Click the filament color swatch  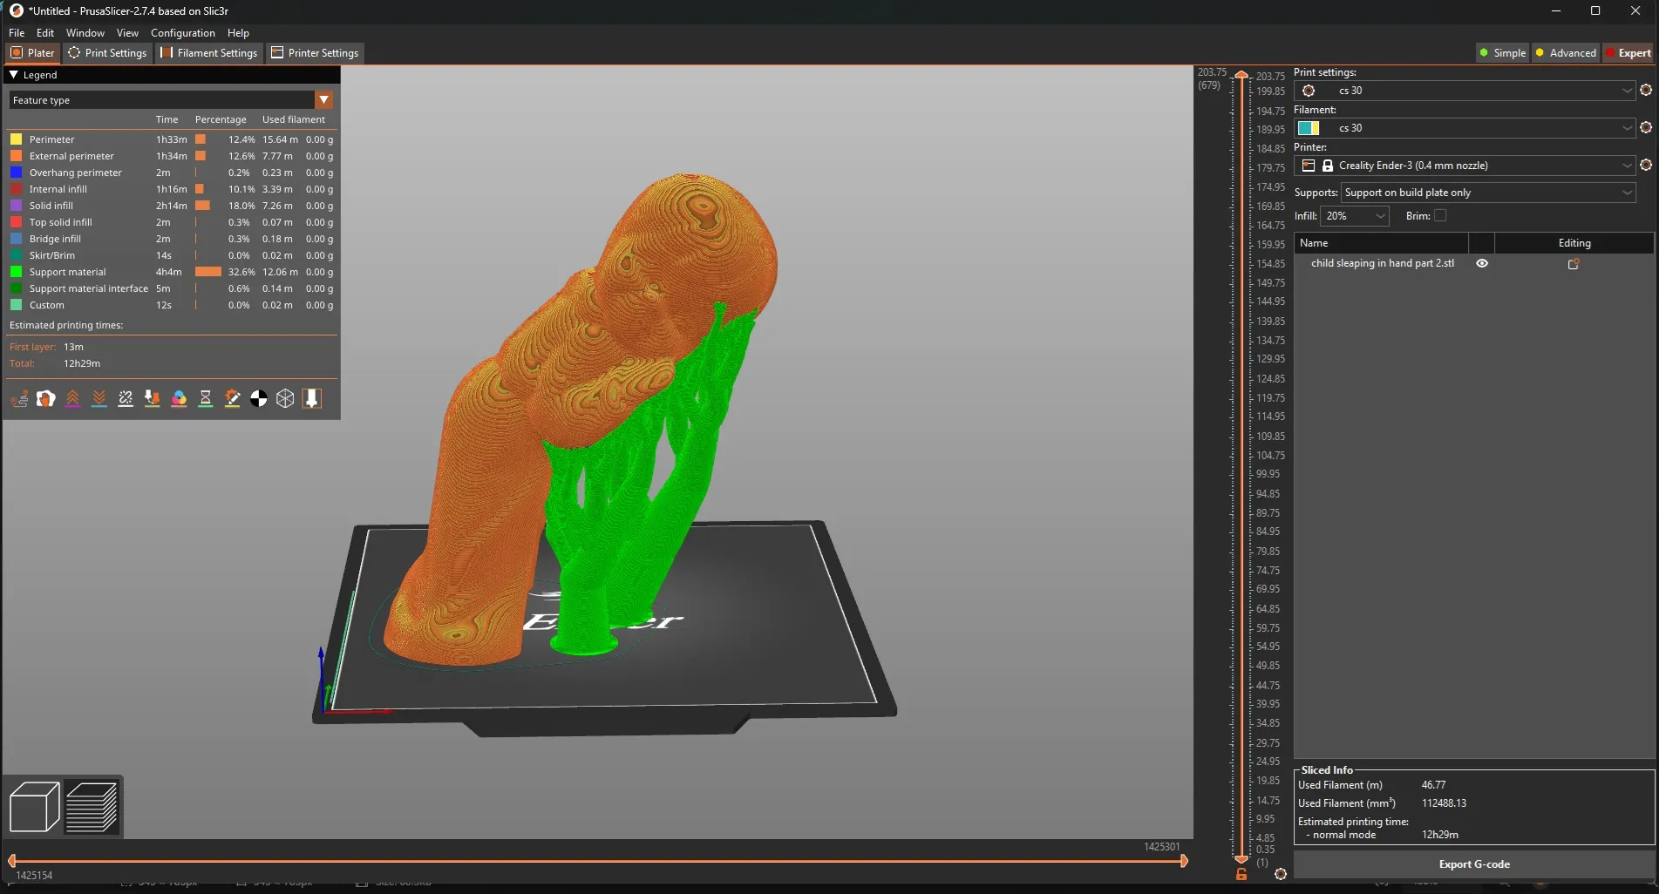pos(1309,128)
